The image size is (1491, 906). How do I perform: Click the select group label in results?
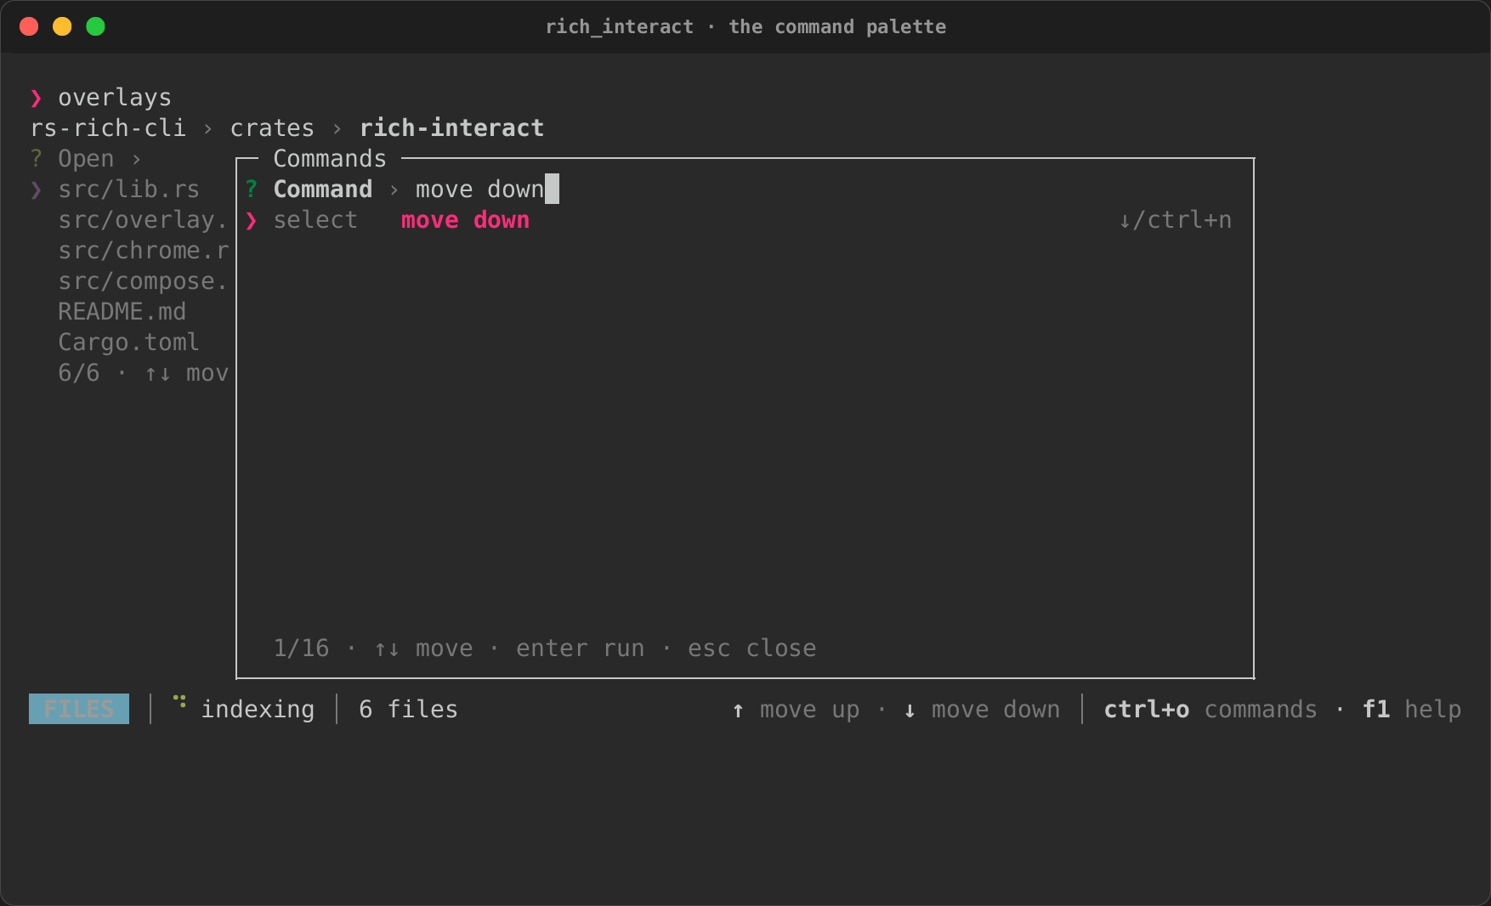315,220
